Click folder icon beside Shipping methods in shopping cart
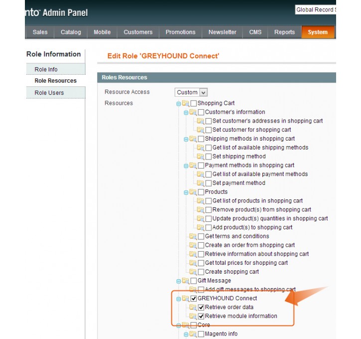Screen dimensions: 361x339 tap(193, 139)
